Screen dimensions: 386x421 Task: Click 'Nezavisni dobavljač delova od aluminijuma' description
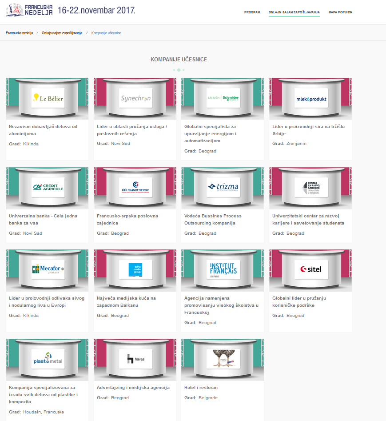43,130
